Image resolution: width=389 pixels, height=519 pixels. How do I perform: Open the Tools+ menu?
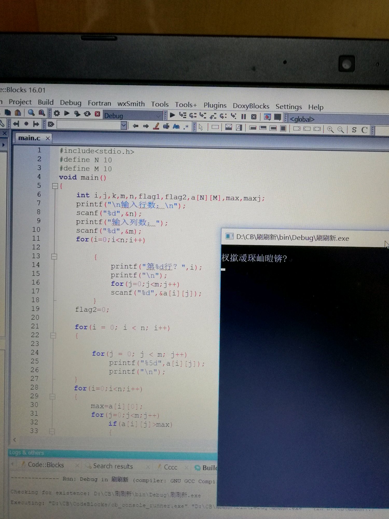[x=186, y=105]
